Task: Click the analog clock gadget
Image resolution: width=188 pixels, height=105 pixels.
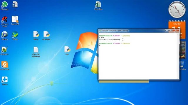Action: click(177, 10)
